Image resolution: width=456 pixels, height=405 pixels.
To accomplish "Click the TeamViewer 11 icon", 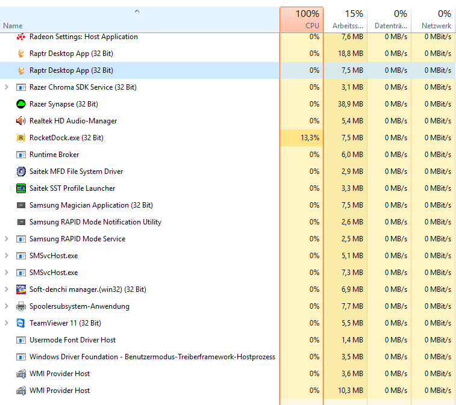I will (21, 323).
